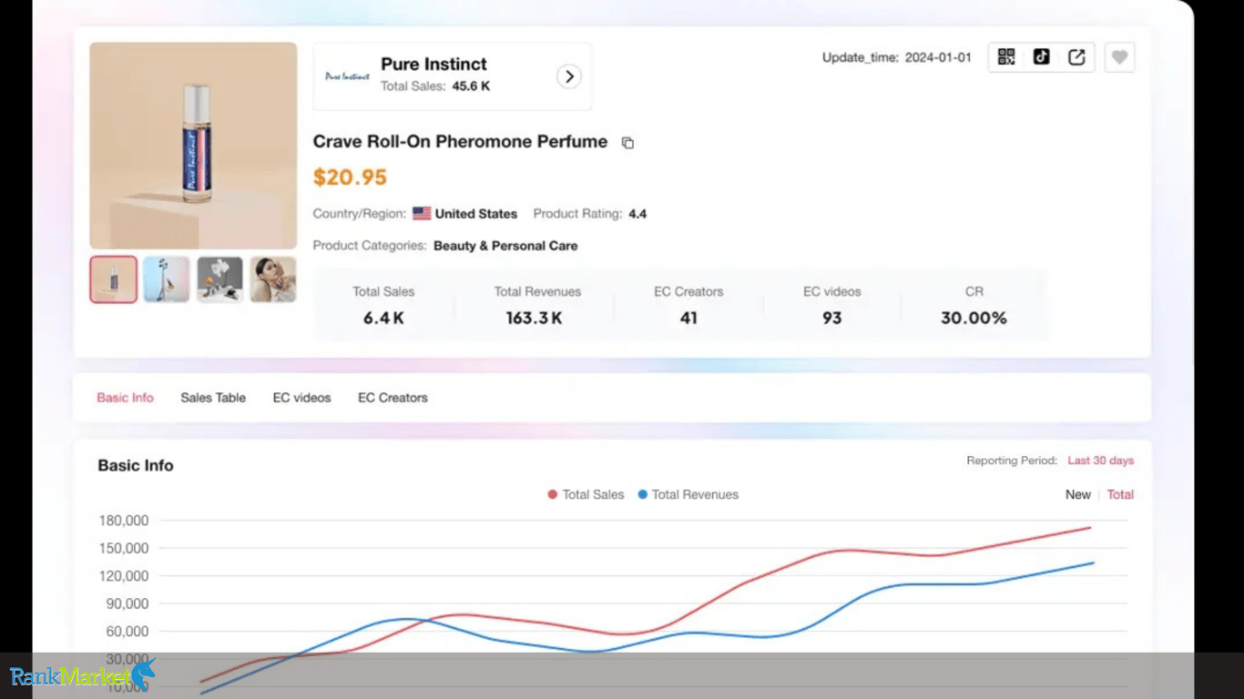Click the TikTok icon button
Screen dimensions: 1244x699
1041,57
